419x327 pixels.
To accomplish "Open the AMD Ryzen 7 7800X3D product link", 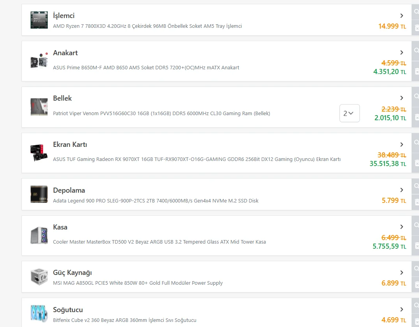I will 147,26.
